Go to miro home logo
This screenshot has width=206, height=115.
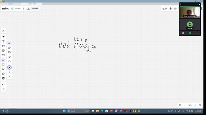[6, 9]
